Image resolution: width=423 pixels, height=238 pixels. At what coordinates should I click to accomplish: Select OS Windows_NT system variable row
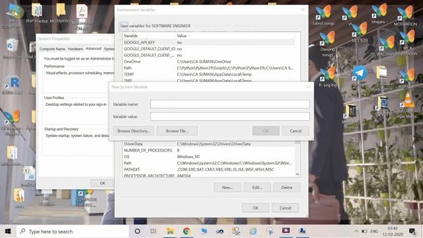[209, 157]
